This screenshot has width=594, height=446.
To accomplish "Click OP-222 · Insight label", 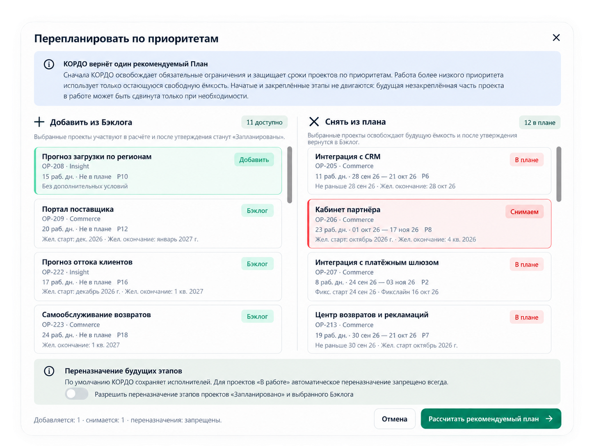I will tap(66, 272).
